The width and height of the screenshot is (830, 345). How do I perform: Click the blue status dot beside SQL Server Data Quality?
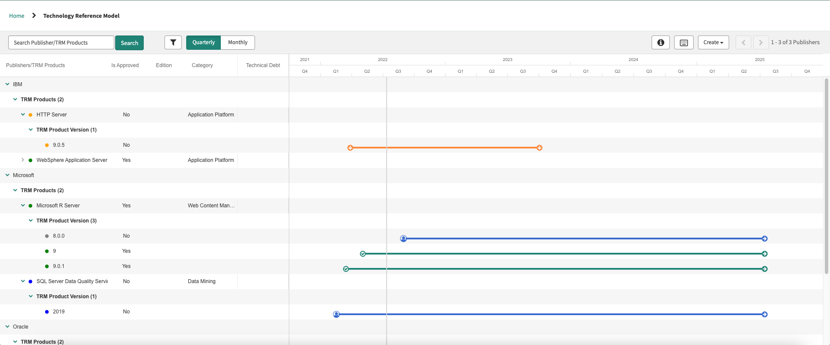point(30,281)
